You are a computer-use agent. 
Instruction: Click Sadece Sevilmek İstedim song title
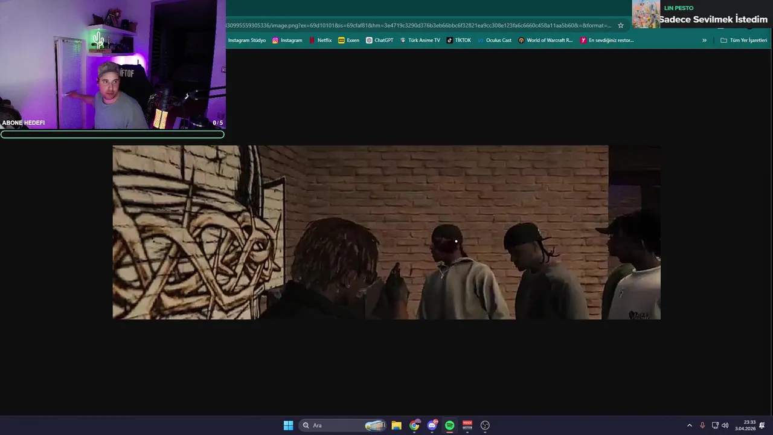coord(713,19)
